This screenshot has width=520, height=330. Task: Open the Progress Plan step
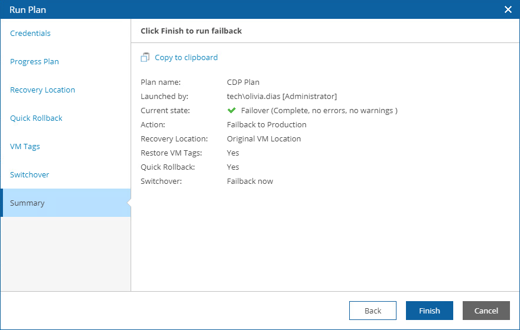tap(34, 61)
